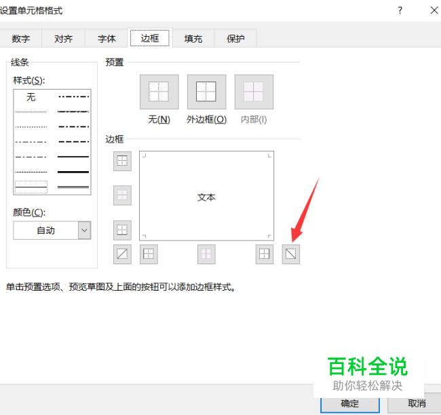The image size is (441, 415).
Task: Close the Format Cells dialog
Action: [x=434, y=11]
